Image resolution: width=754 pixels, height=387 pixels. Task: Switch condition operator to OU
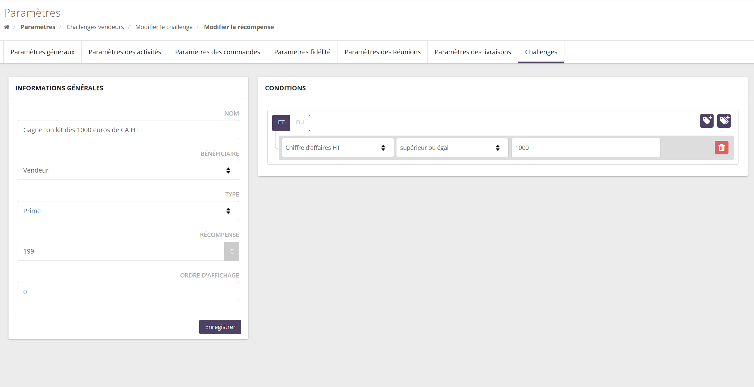pos(300,123)
